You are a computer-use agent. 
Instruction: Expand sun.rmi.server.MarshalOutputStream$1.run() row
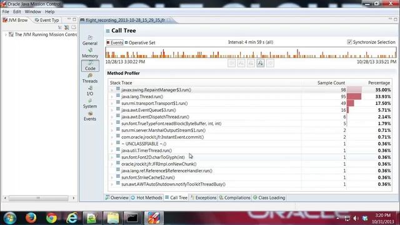coord(112,131)
